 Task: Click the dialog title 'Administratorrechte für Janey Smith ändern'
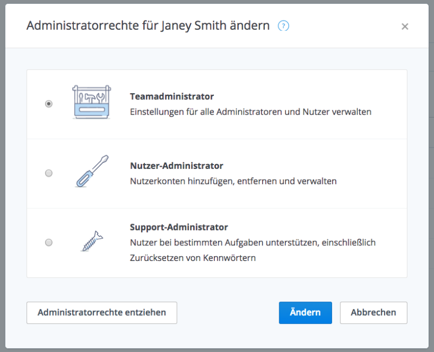coord(148,25)
